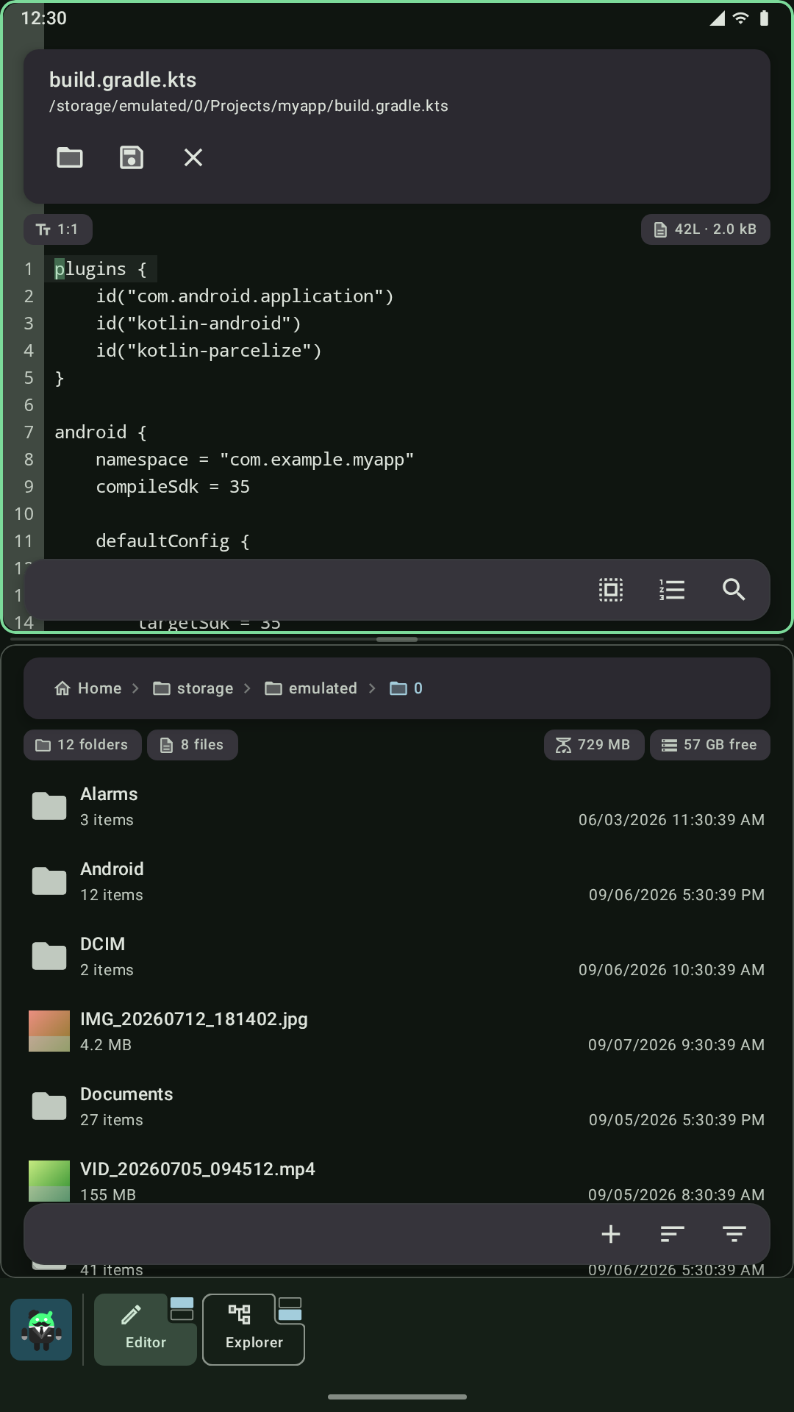Click the split-pane divider handle
Viewport: 794px width, 1412px height.
[x=397, y=640]
